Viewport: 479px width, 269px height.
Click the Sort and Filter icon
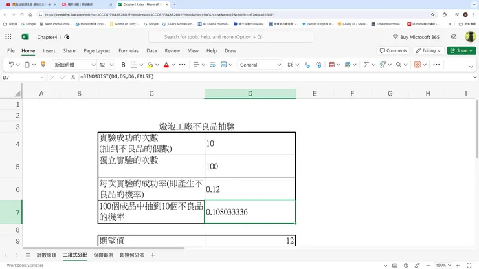pyautogui.click(x=383, y=65)
